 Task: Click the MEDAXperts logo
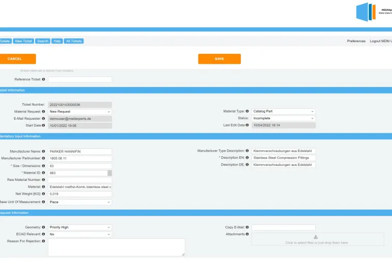click(x=374, y=12)
